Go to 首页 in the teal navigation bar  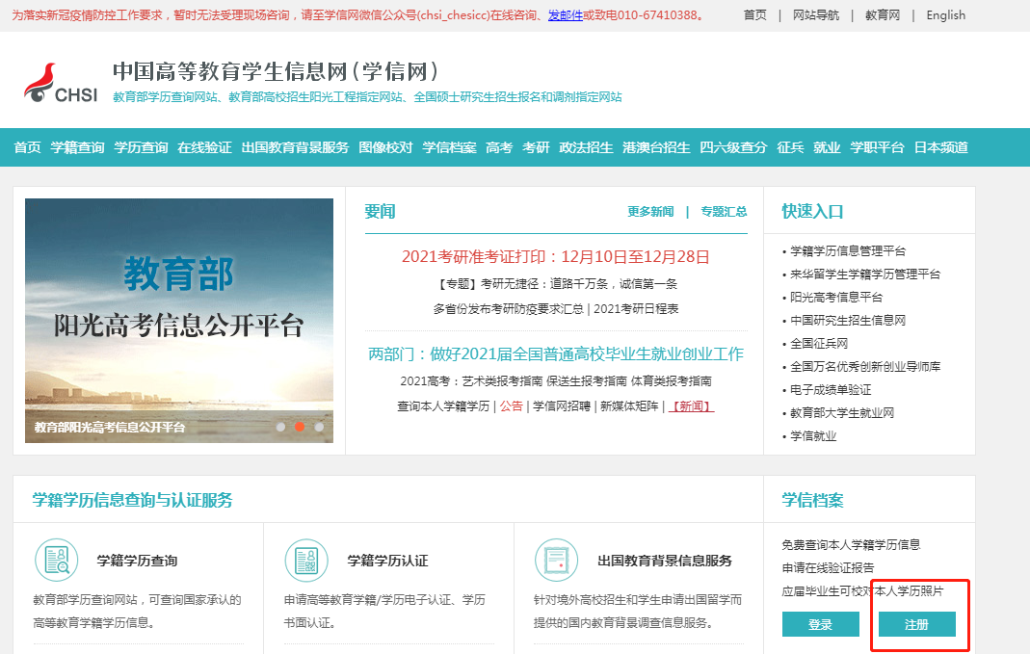tap(28, 147)
